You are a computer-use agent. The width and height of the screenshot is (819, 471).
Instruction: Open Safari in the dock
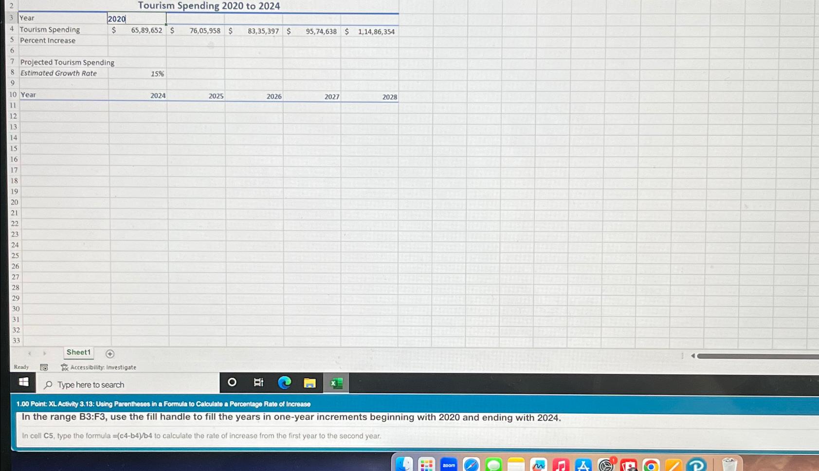coord(471,465)
